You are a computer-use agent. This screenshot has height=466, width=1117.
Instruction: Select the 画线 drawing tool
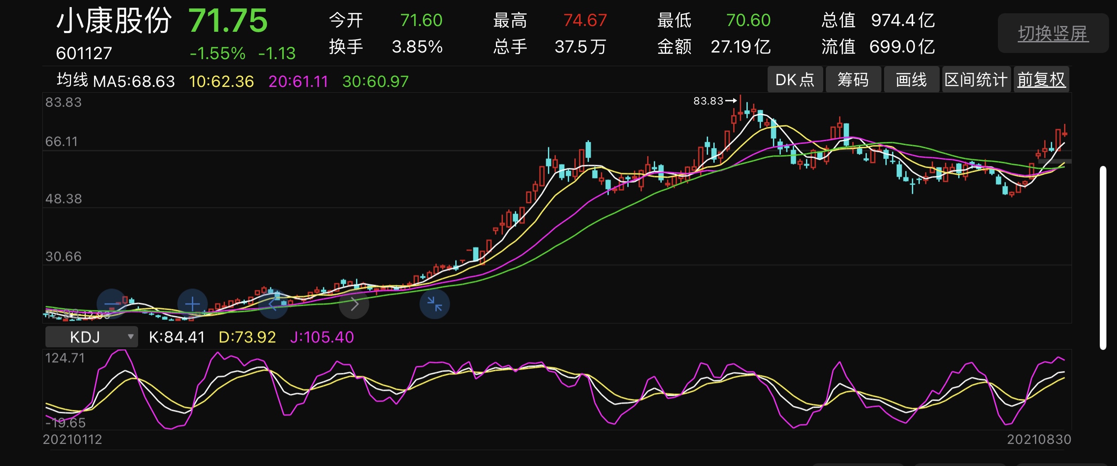pyautogui.click(x=911, y=79)
